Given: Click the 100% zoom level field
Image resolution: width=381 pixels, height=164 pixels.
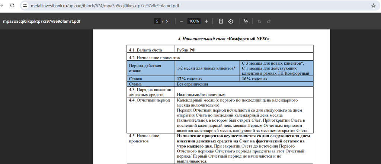Looking at the screenshot, I should 194,21.
